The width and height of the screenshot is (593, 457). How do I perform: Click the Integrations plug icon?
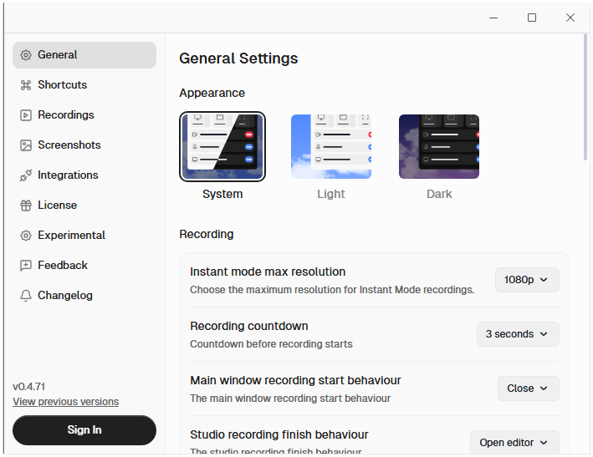(26, 175)
